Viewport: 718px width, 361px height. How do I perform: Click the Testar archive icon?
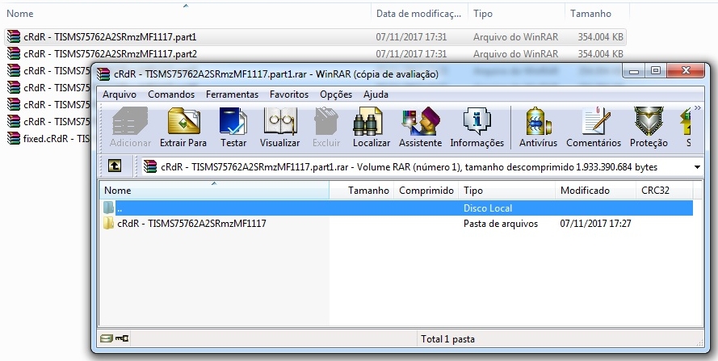click(233, 121)
